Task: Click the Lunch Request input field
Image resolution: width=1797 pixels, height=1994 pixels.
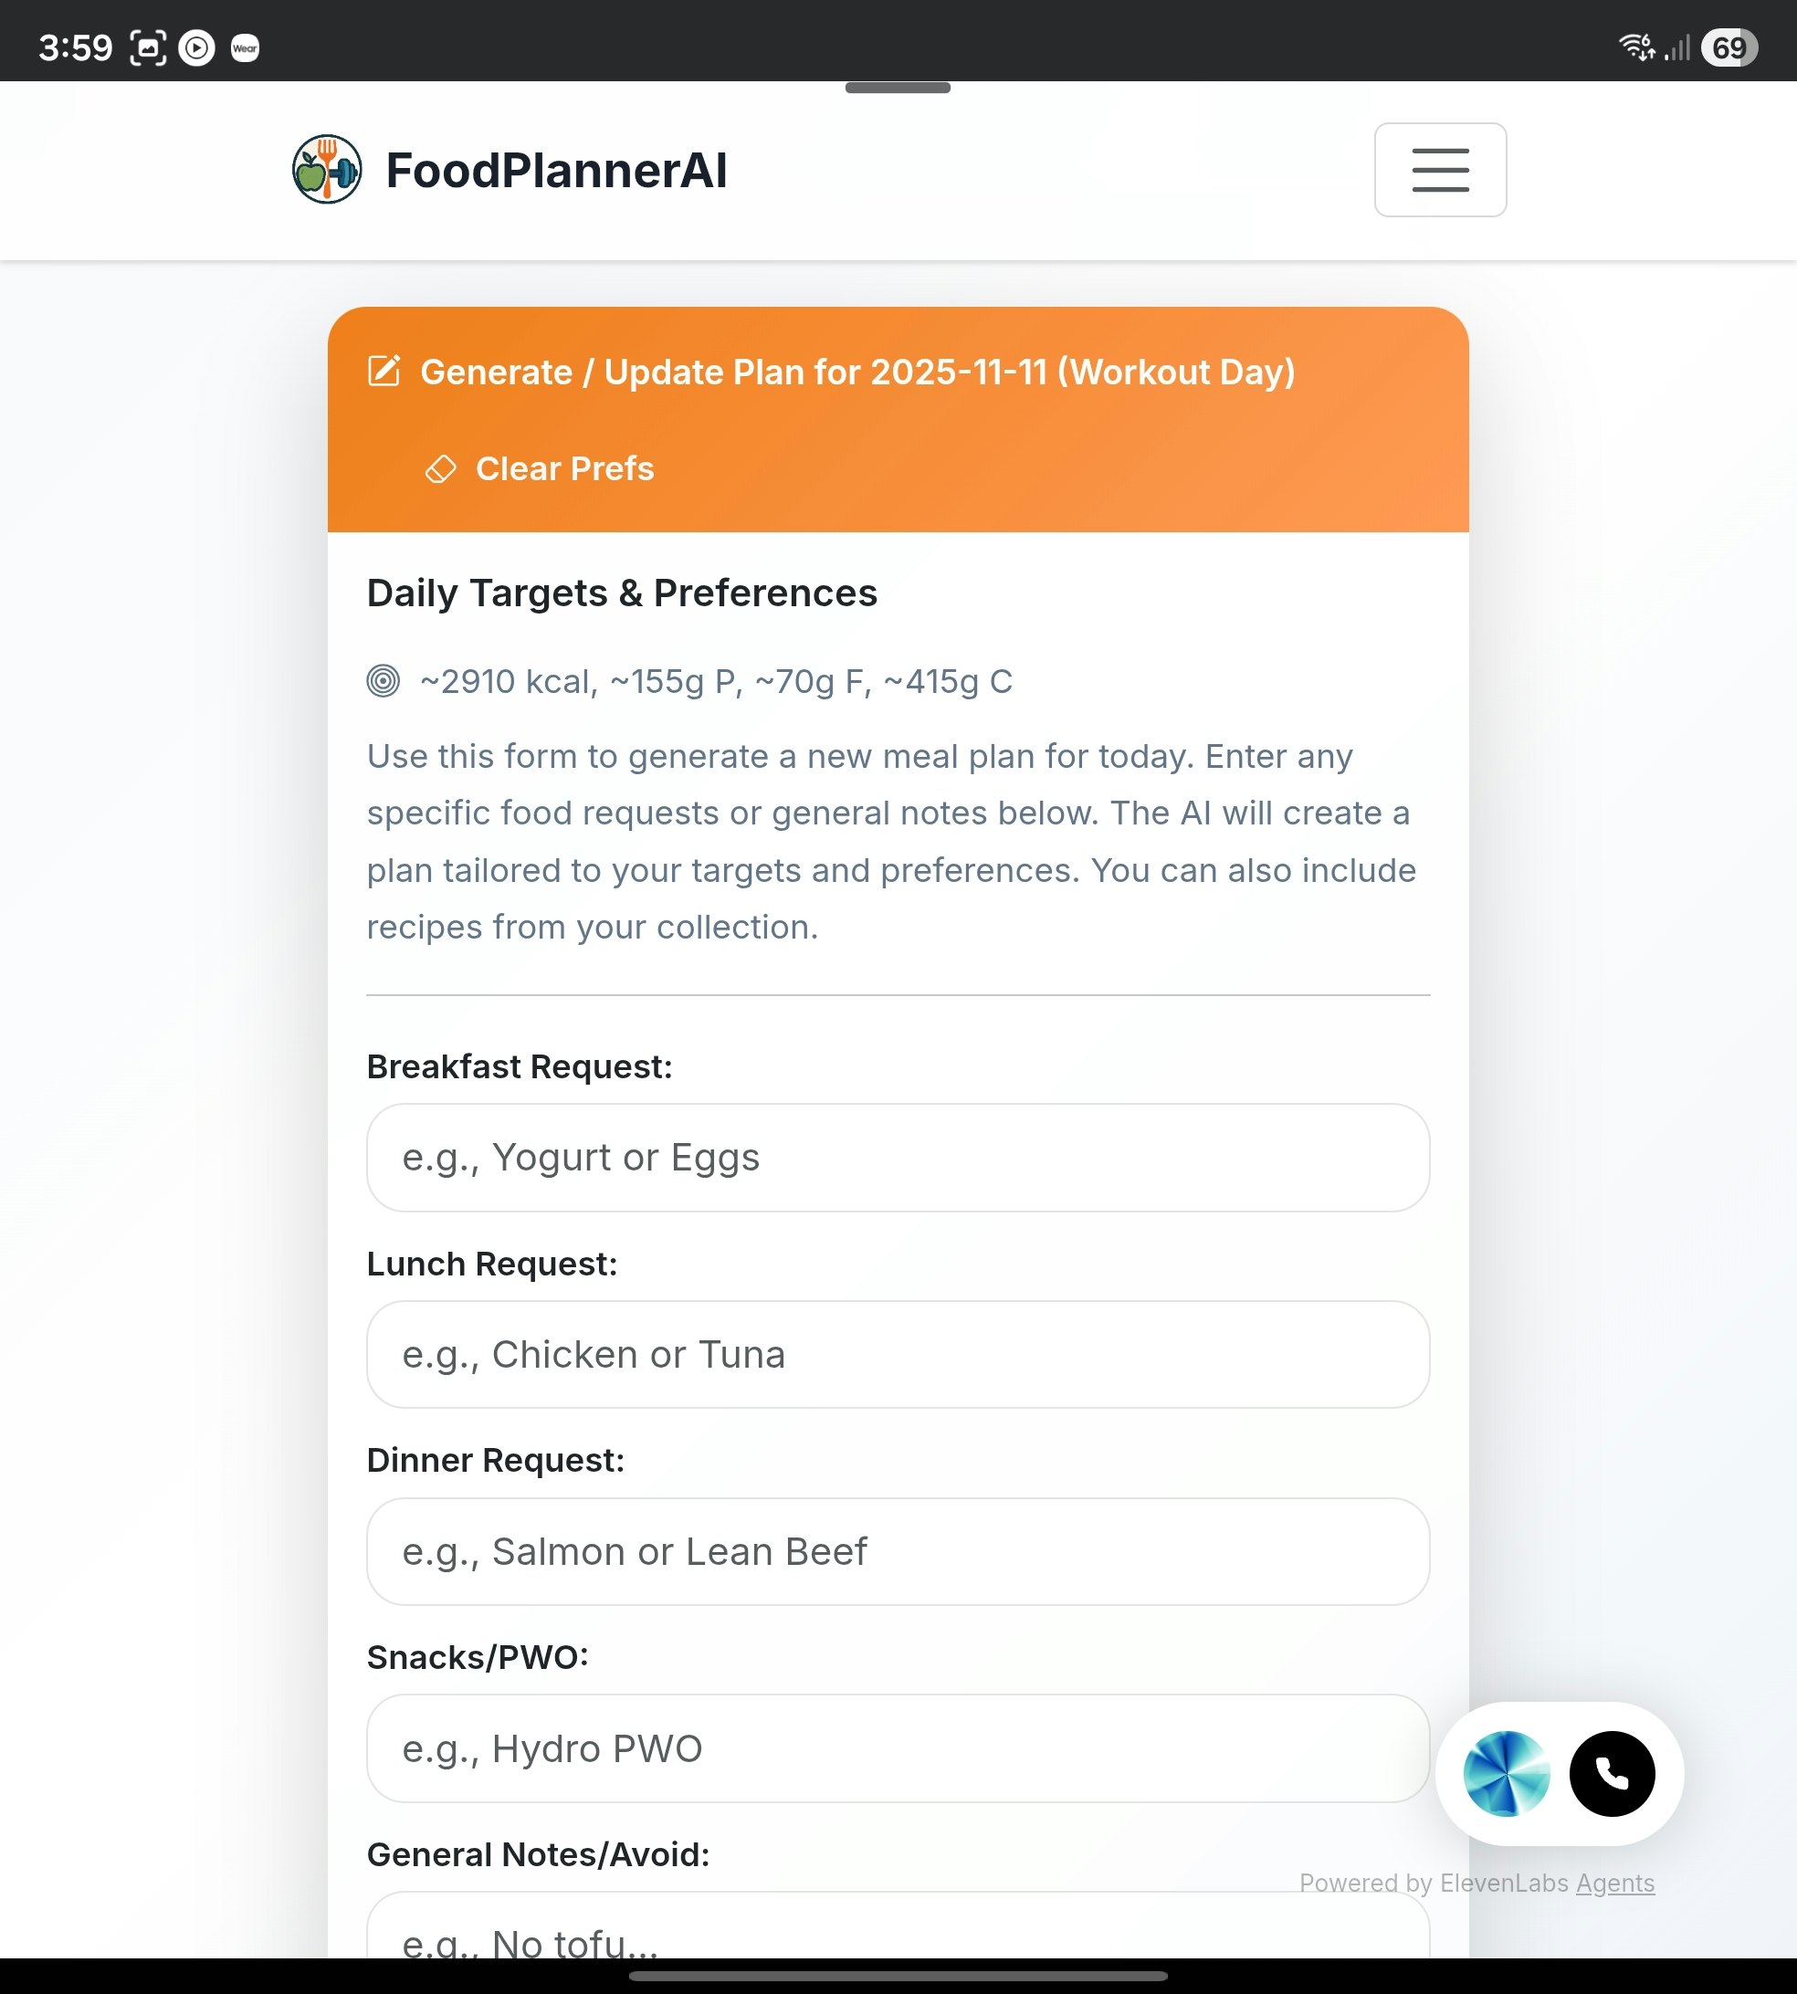Action: [x=898, y=1354]
